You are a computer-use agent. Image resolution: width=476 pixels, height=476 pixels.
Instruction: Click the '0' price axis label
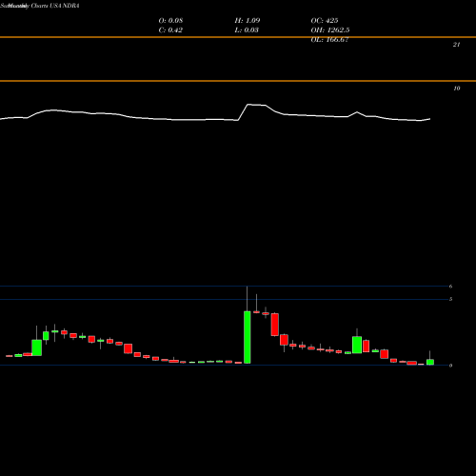point(450,366)
